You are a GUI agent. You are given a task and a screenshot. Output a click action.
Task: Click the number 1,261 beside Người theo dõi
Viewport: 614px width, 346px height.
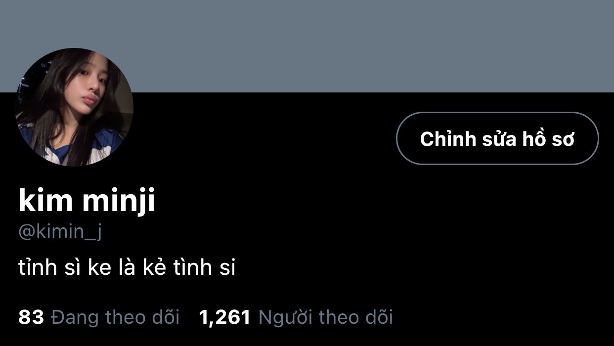(225, 317)
